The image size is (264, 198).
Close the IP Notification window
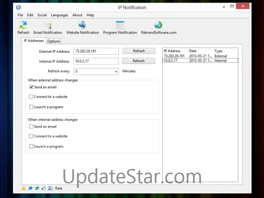[x=243, y=6]
